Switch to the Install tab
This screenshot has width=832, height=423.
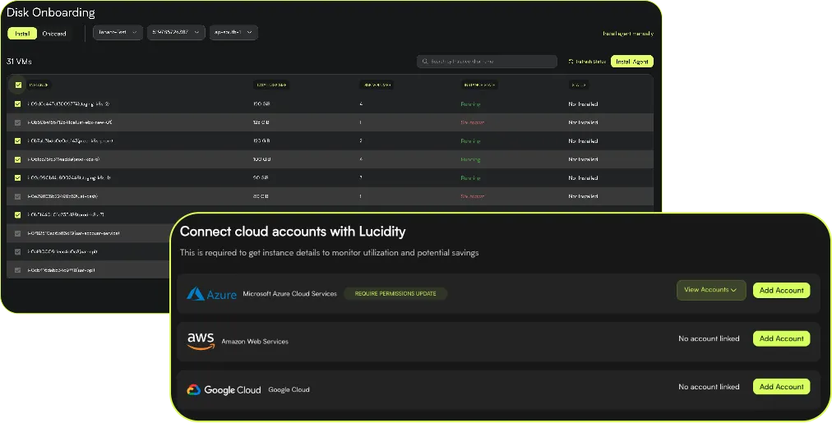[x=22, y=34]
